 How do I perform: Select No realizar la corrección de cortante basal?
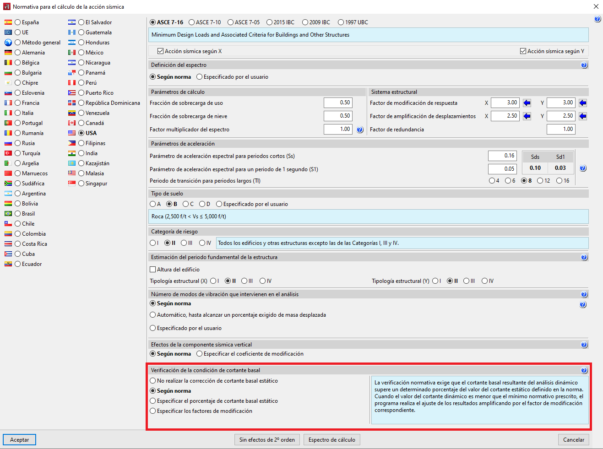tap(153, 381)
